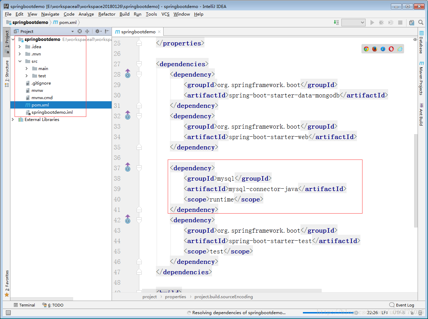Open the Project Structure icon

[x=412, y=22]
